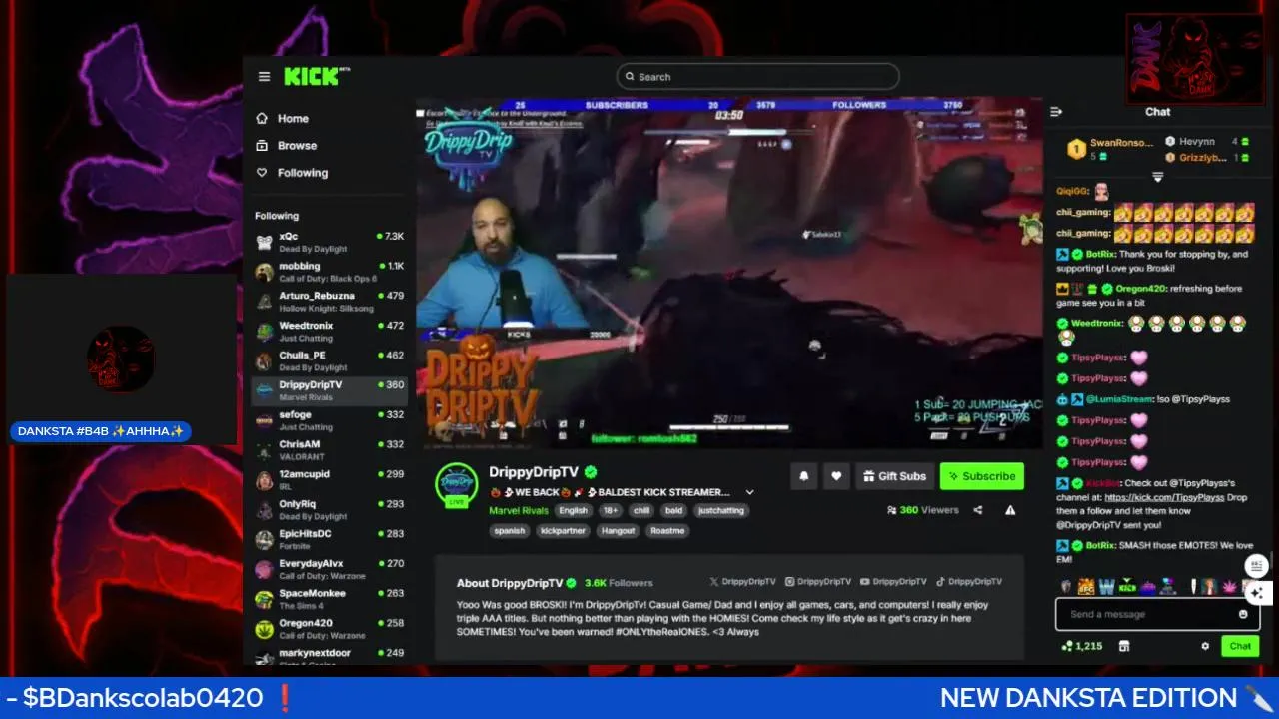Open the chat shop icon
This screenshot has height=719, width=1279.
tap(1124, 646)
